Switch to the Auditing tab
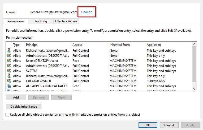 coord(41,21)
